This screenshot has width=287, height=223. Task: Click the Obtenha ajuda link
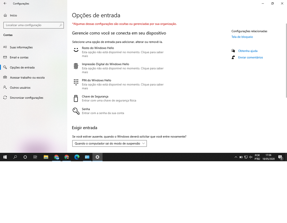tap(248, 51)
